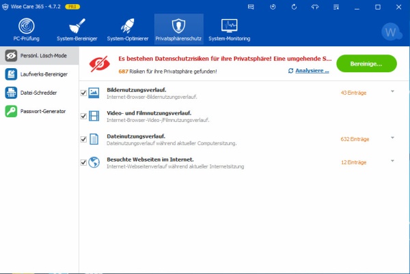Screen dimensions: 410x274
Task: Select Passwort-Generator in sidebar
Action: 39,111
